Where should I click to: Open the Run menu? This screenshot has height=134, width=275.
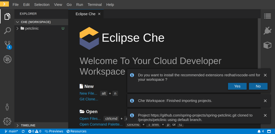click(80, 5)
